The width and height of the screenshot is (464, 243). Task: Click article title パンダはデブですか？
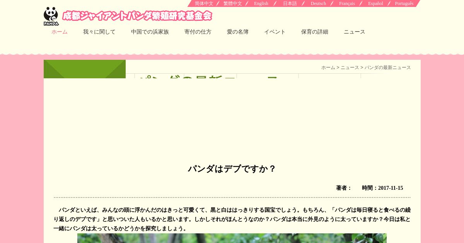232,169
